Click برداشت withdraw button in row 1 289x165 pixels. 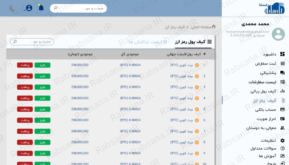(25, 65)
